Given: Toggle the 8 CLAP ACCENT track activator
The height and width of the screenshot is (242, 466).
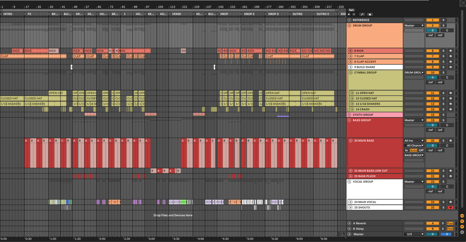Looking at the screenshot, I should (x=433, y=62).
